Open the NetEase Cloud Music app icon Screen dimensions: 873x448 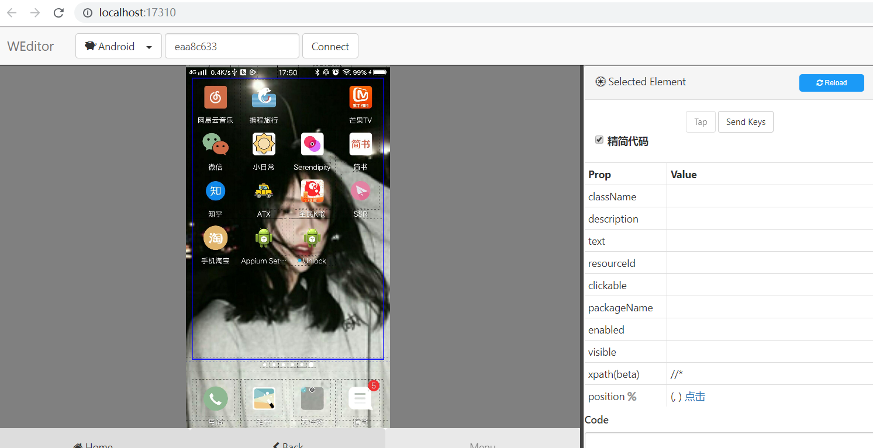[x=215, y=97]
